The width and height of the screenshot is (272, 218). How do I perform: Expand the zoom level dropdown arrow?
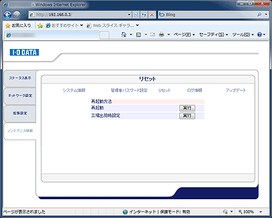pos(261,212)
